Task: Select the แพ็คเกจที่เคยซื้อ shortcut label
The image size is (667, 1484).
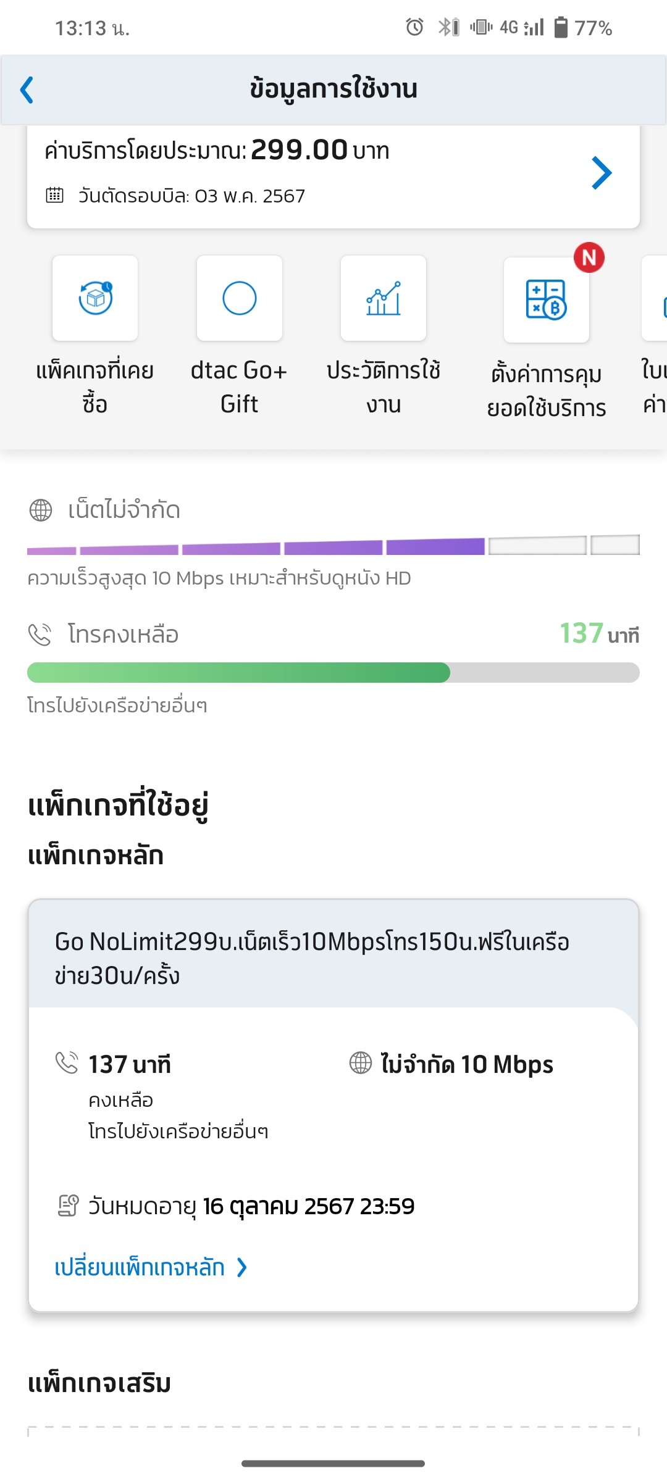Action: click(95, 387)
